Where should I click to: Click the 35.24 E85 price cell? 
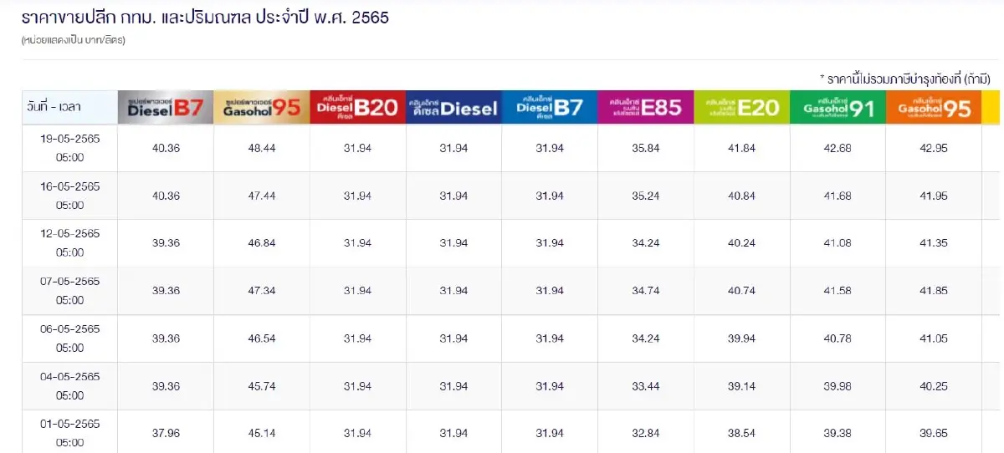646,196
